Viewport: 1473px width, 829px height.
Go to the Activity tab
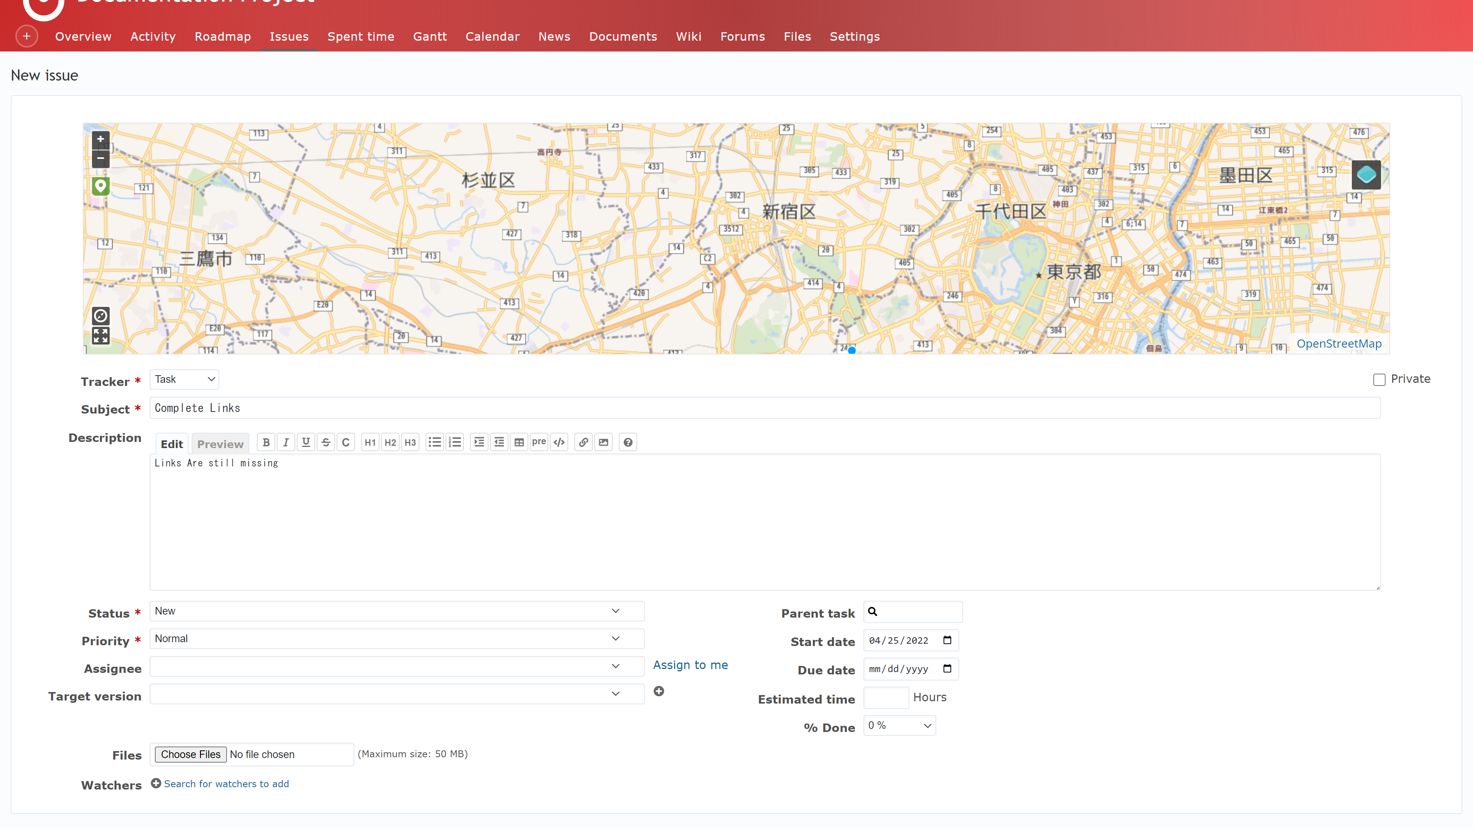click(x=153, y=36)
